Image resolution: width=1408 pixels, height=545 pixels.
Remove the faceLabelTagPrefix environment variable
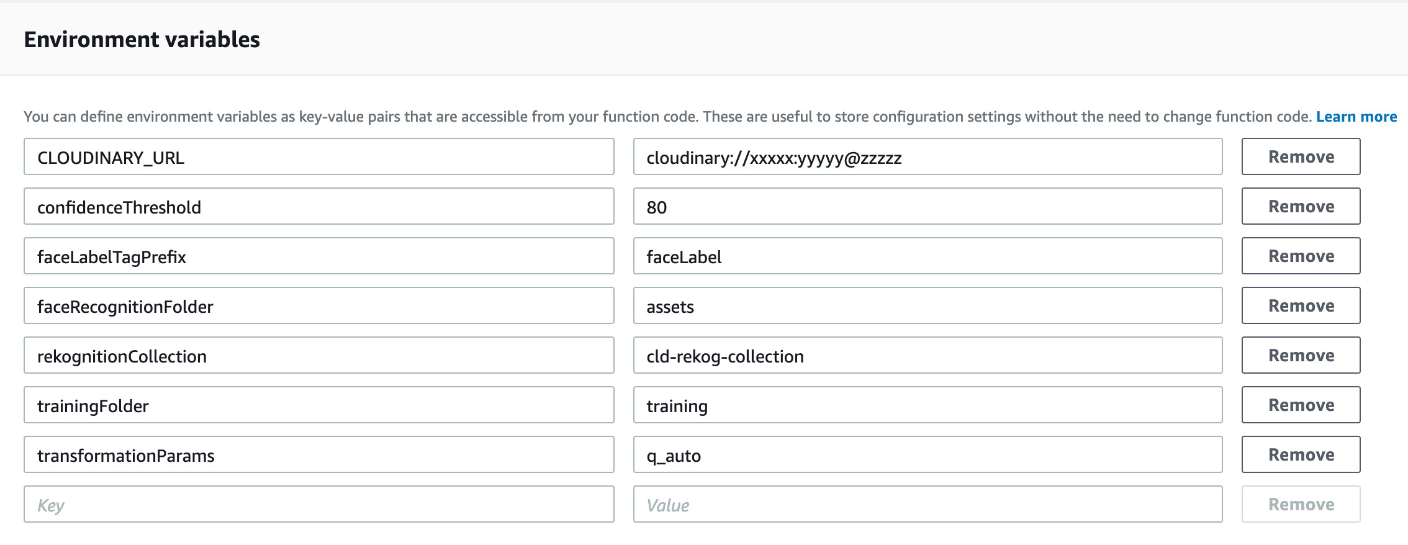pos(1301,256)
